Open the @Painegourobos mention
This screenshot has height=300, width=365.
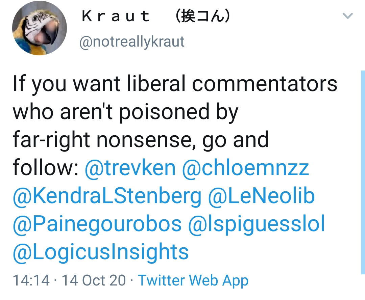tap(97, 224)
